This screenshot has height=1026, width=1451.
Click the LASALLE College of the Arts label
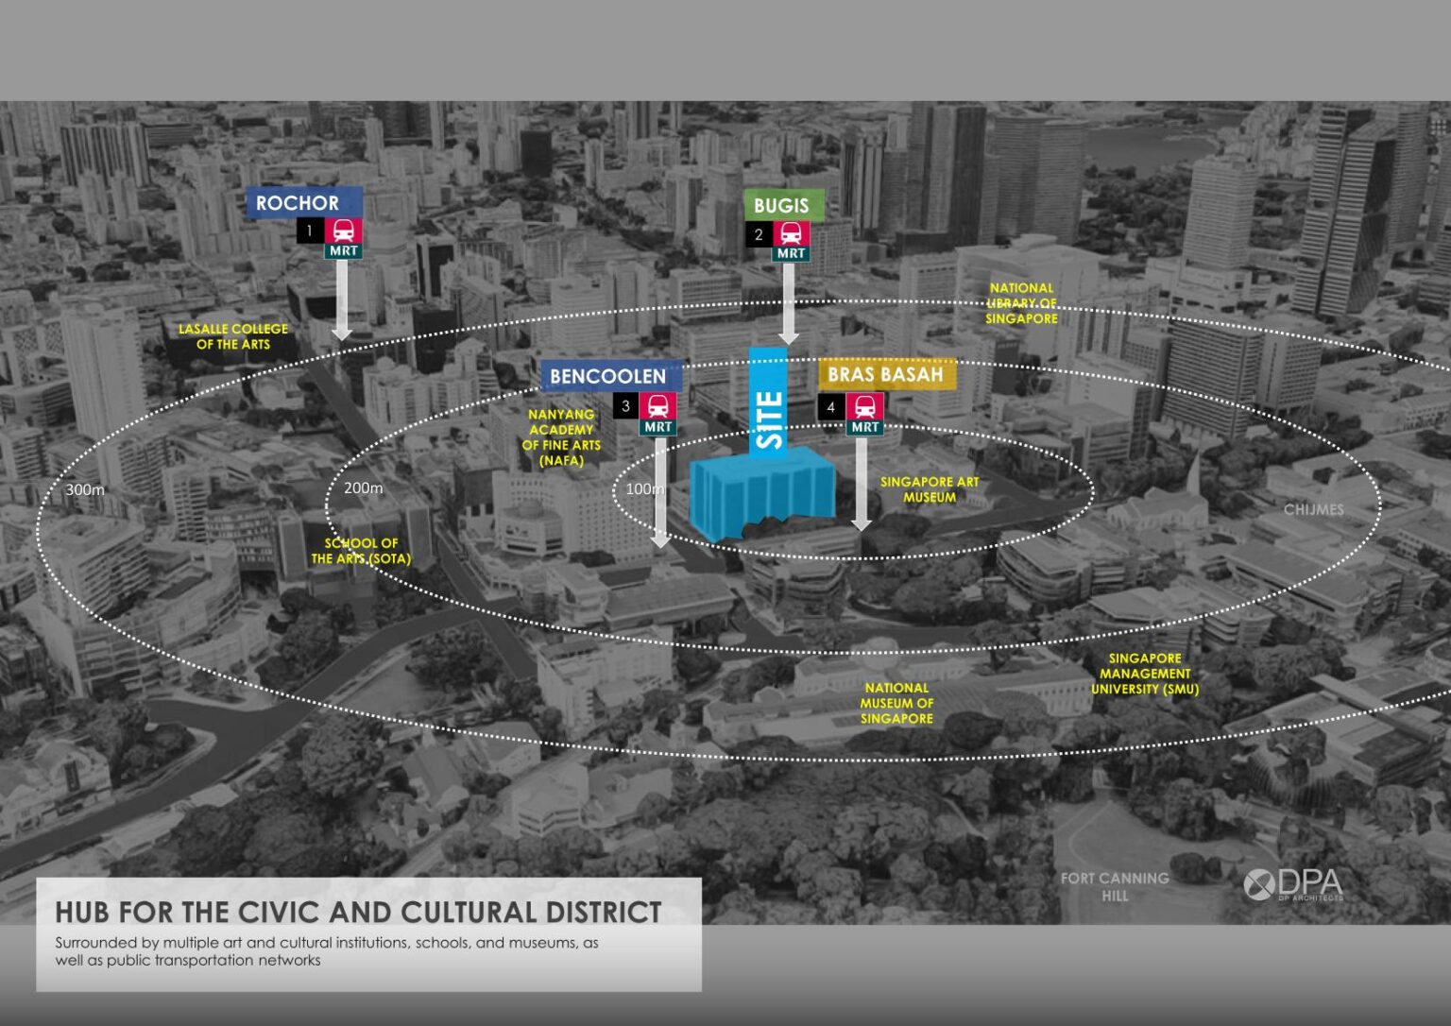(233, 336)
